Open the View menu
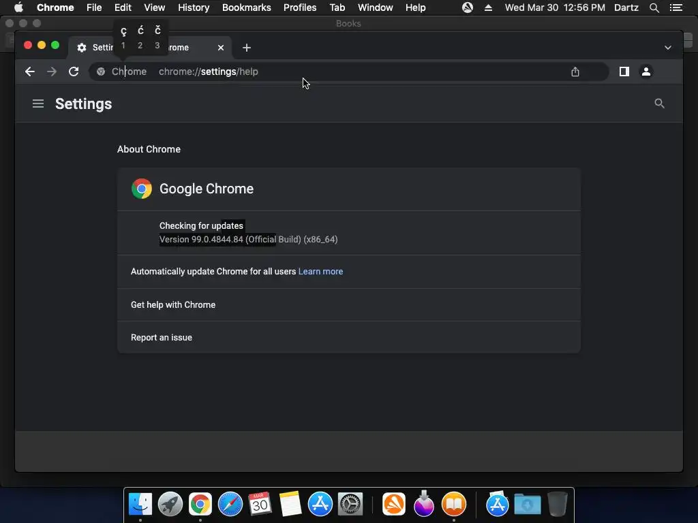698x523 pixels. 155,7
